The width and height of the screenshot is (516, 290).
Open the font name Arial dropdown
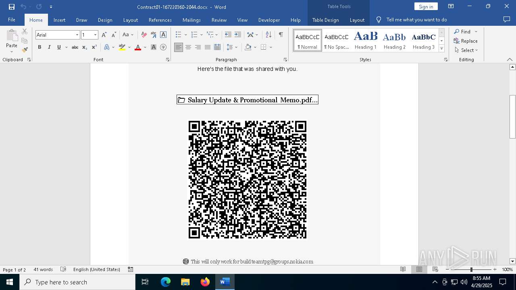click(x=77, y=35)
